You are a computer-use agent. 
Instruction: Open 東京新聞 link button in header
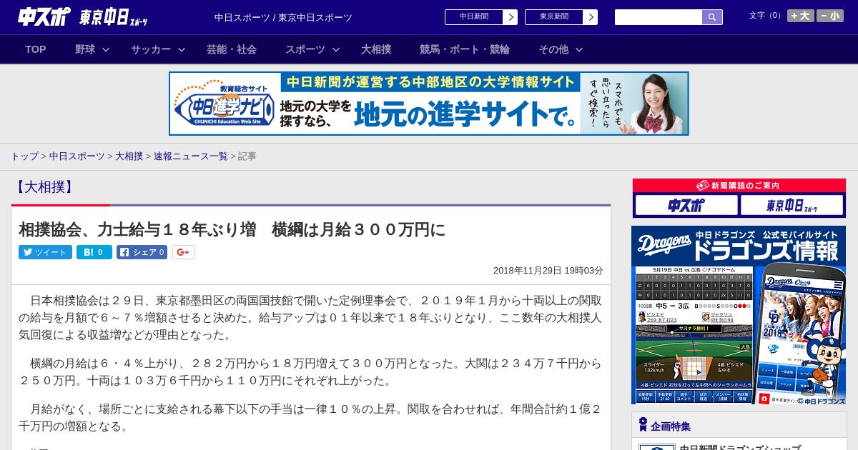click(561, 17)
